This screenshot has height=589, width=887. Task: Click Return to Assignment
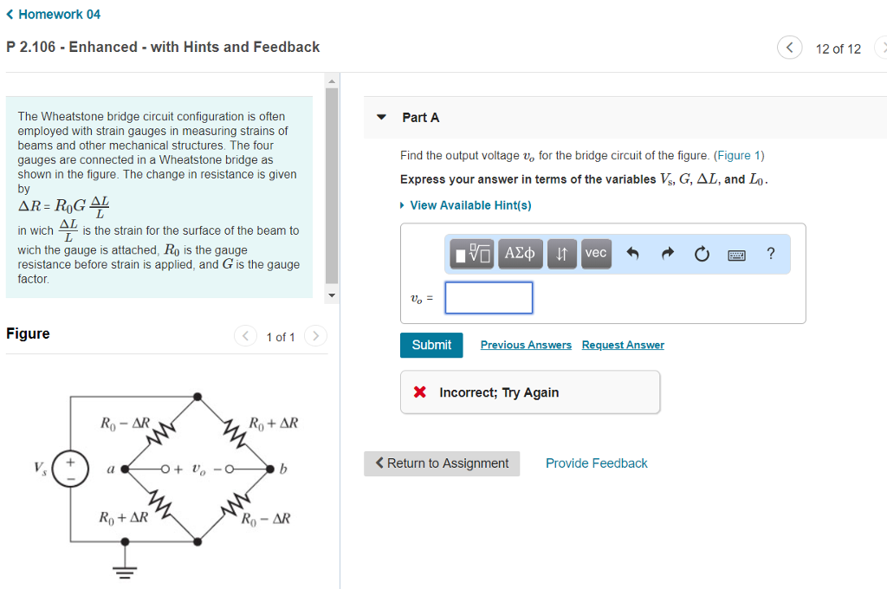pyautogui.click(x=442, y=463)
